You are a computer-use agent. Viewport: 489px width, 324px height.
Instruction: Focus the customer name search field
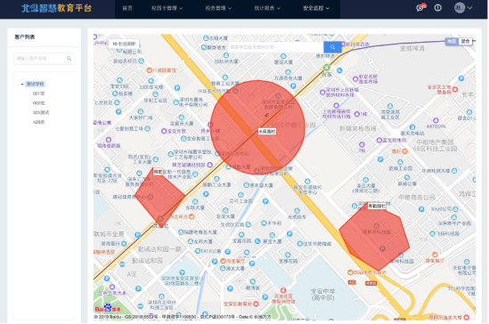(44, 58)
